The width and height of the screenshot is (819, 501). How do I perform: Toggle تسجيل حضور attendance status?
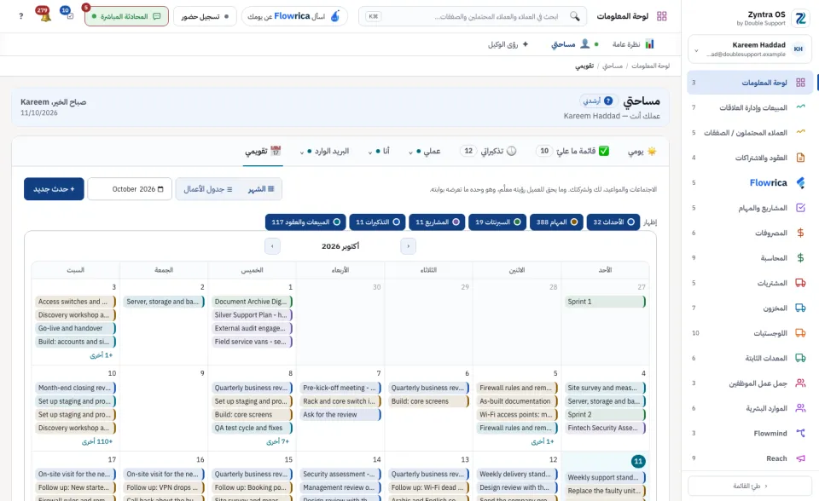tap(205, 16)
